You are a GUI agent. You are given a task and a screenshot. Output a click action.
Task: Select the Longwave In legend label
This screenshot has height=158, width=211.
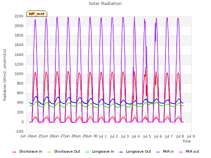click(x=103, y=151)
